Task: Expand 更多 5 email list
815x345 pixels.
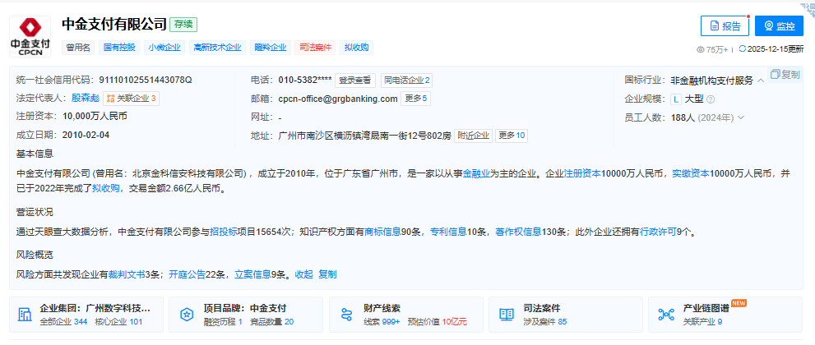Action: point(416,99)
